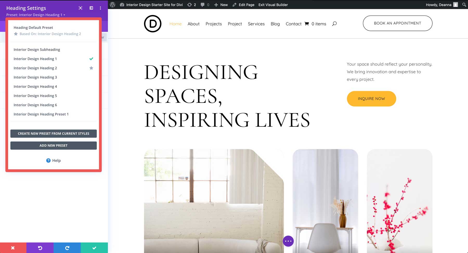
Task: Expand the settings modal to fullscreen
Action: coord(80,8)
